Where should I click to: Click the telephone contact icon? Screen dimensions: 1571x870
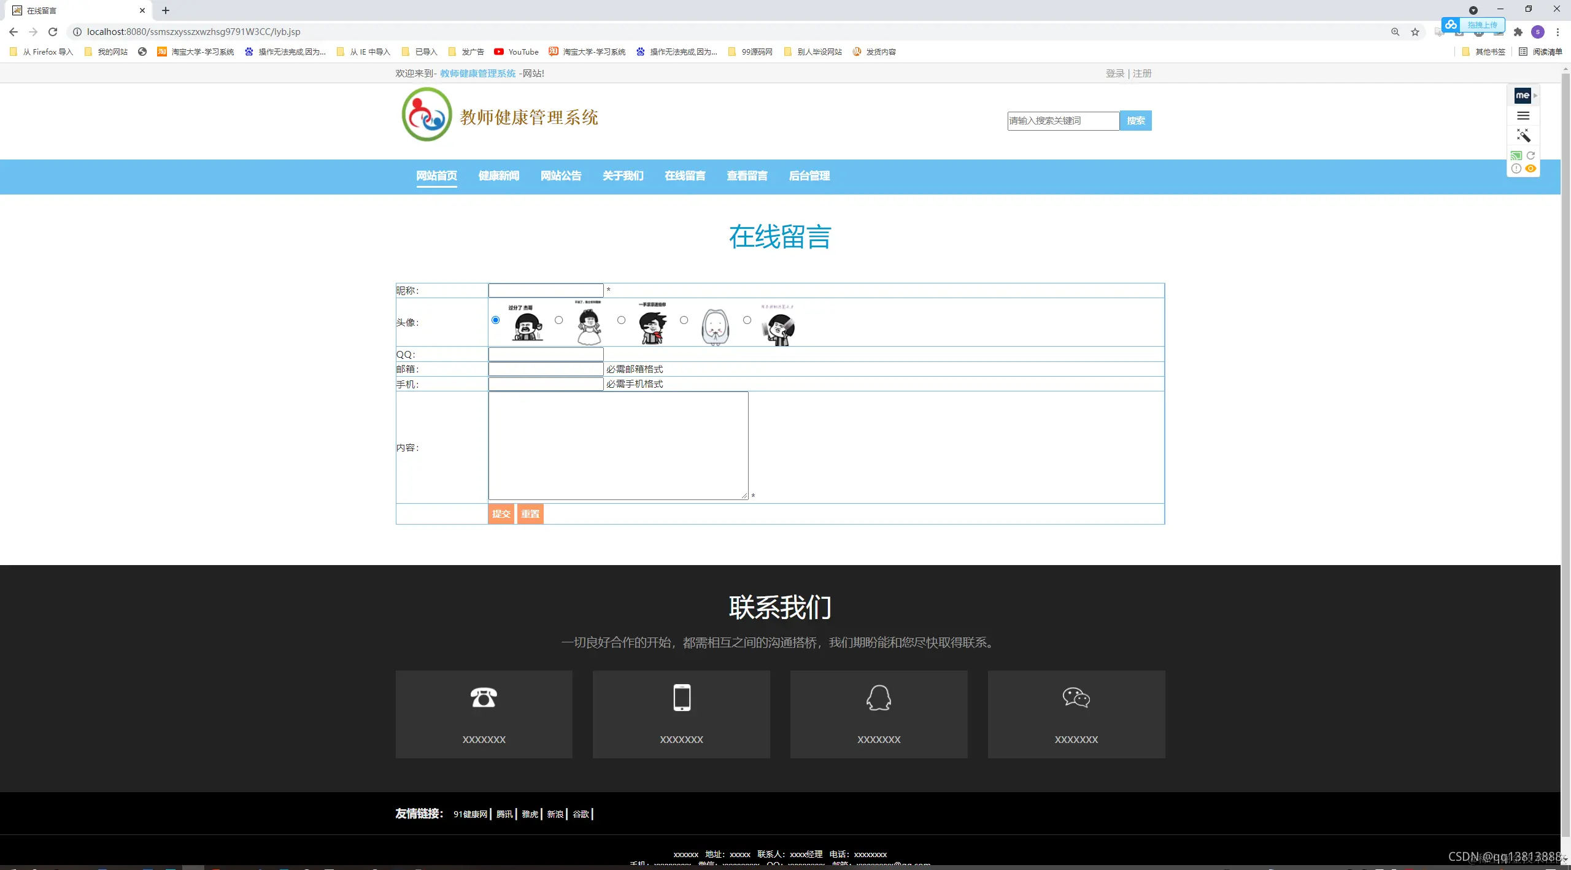(484, 698)
